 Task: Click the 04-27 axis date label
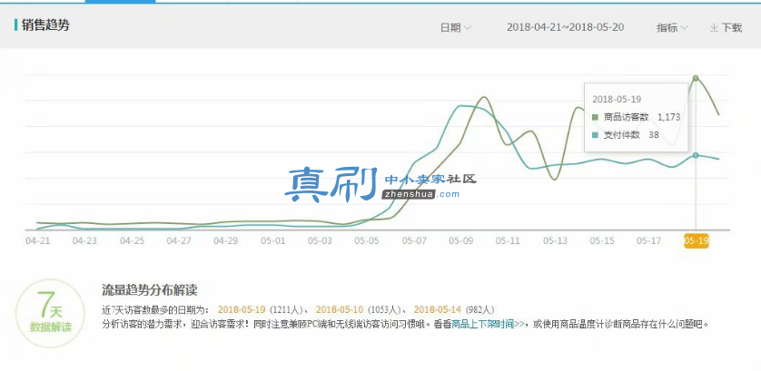click(x=179, y=240)
